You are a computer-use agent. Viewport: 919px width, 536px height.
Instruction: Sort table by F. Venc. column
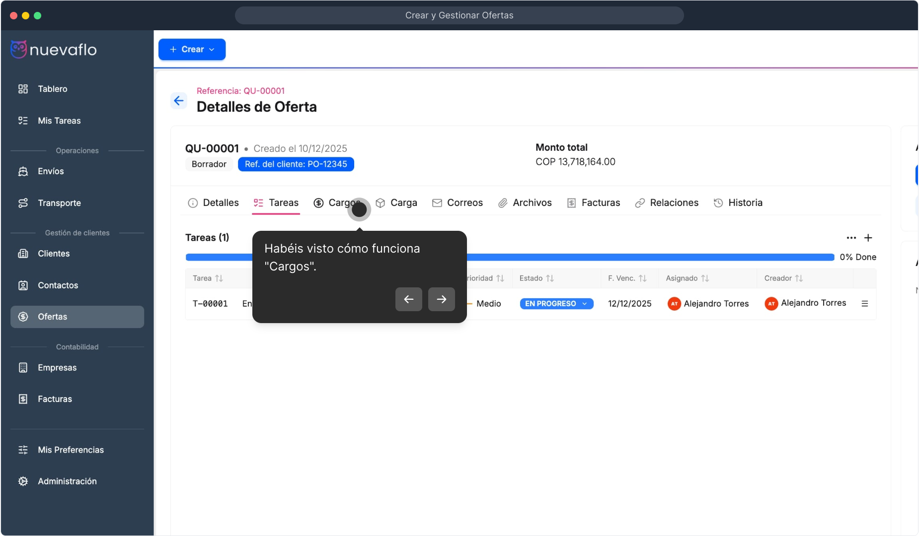(642, 278)
